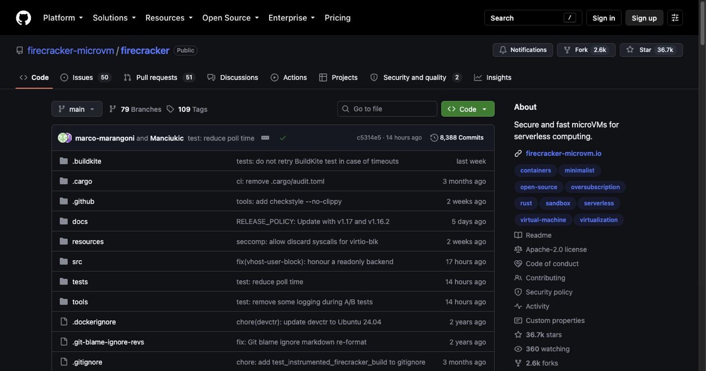The height and width of the screenshot is (371, 706).
Task: Open the Pricing page
Action: click(x=338, y=18)
